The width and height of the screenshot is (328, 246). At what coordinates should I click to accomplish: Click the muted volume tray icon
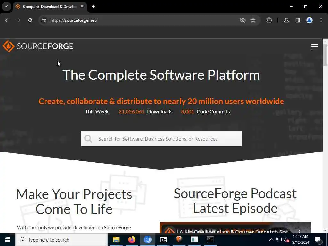tap(286, 240)
